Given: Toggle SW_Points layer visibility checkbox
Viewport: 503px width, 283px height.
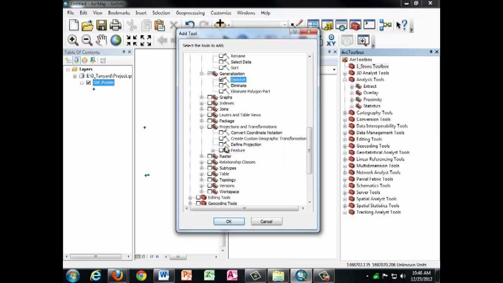Looking at the screenshot, I should (x=88, y=83).
